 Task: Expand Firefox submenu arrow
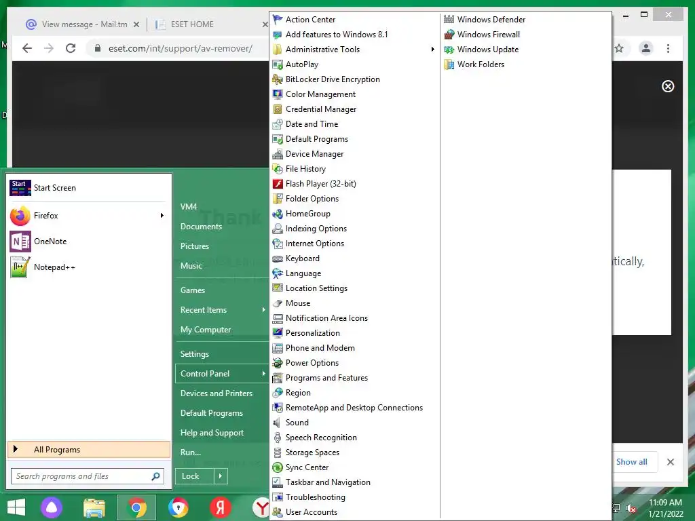click(x=162, y=215)
